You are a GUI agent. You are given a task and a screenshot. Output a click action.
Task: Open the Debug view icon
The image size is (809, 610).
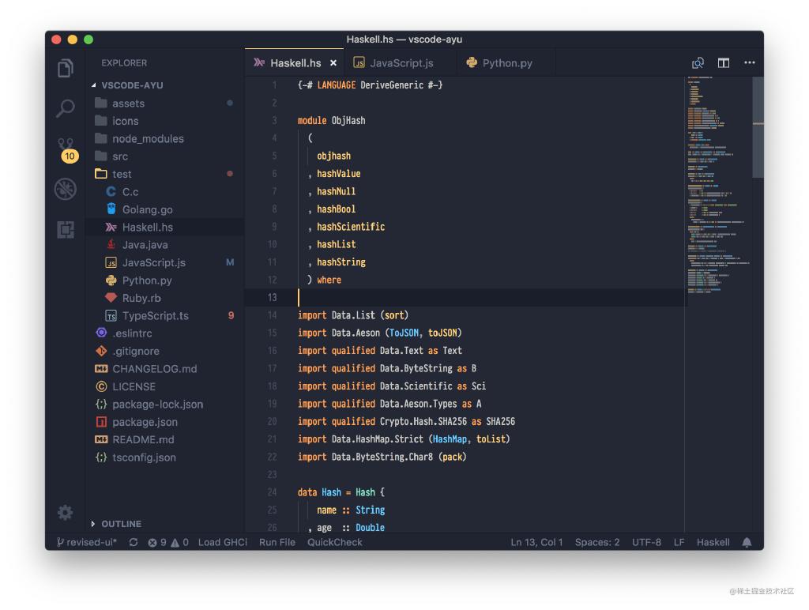pos(66,189)
